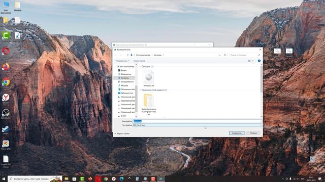Open the notification center icon
The width and height of the screenshot is (325, 182).
click(320, 179)
